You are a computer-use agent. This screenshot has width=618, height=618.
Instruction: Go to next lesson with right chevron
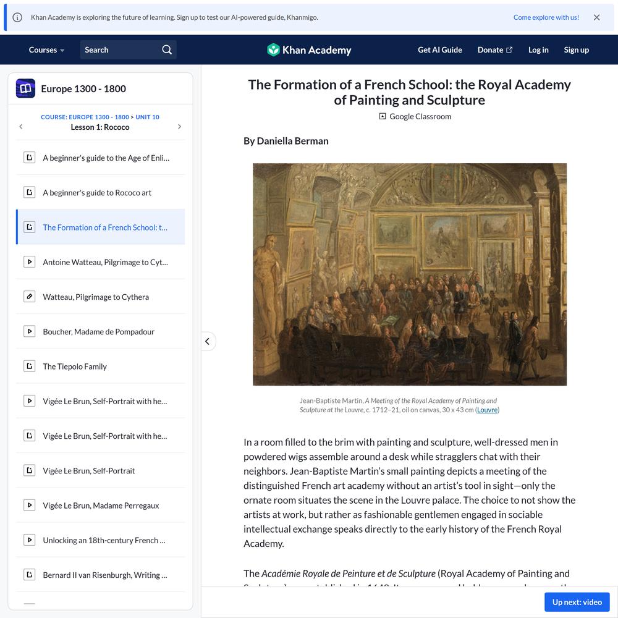(x=179, y=127)
